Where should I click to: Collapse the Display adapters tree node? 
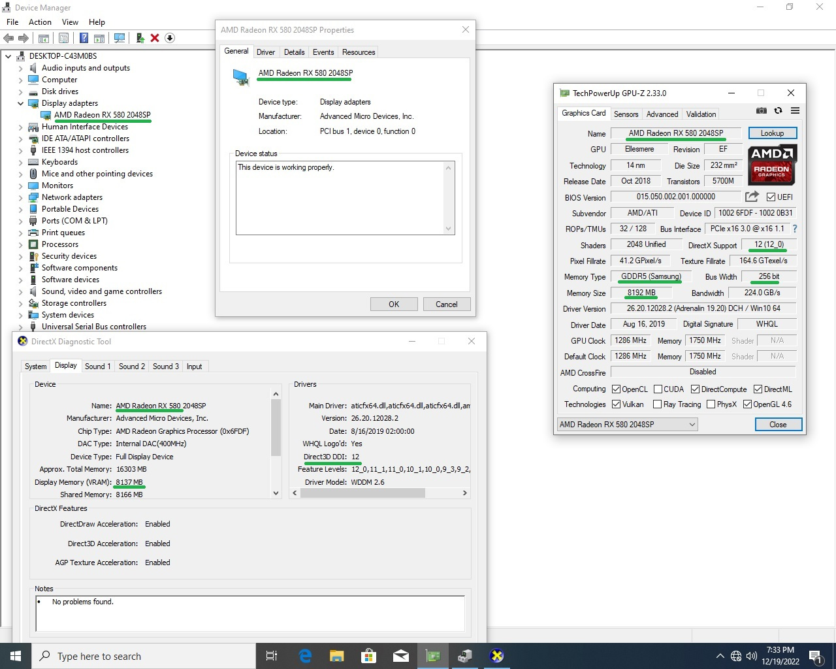[20, 103]
